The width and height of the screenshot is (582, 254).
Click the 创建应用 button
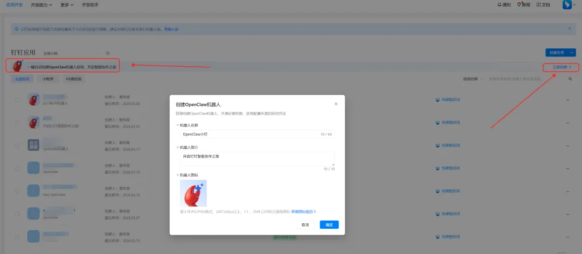coord(556,53)
